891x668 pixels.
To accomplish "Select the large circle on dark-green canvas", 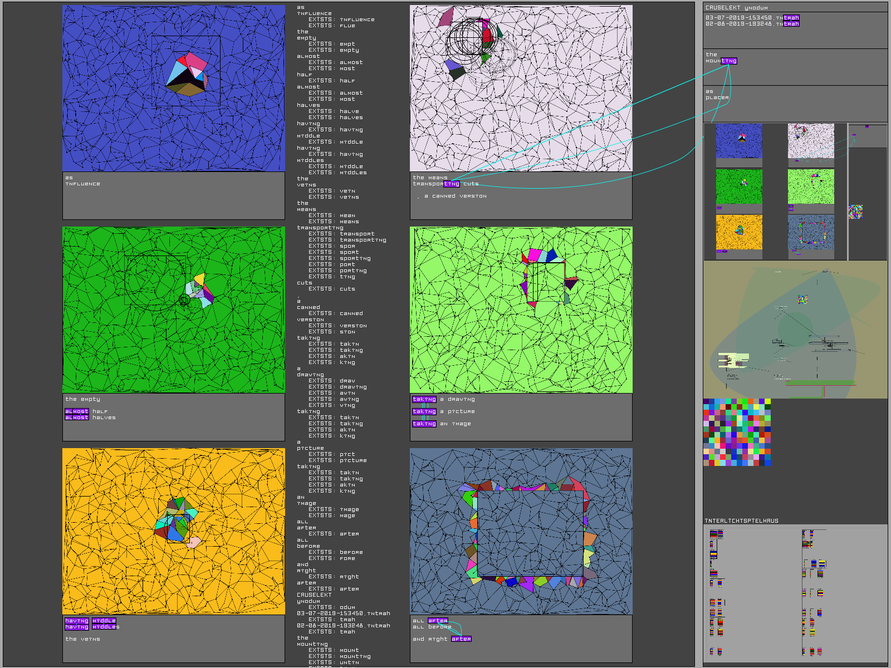I will pyautogui.click(x=155, y=280).
